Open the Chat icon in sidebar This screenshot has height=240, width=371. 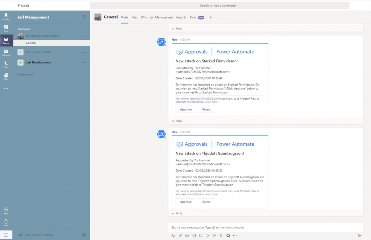point(6,29)
